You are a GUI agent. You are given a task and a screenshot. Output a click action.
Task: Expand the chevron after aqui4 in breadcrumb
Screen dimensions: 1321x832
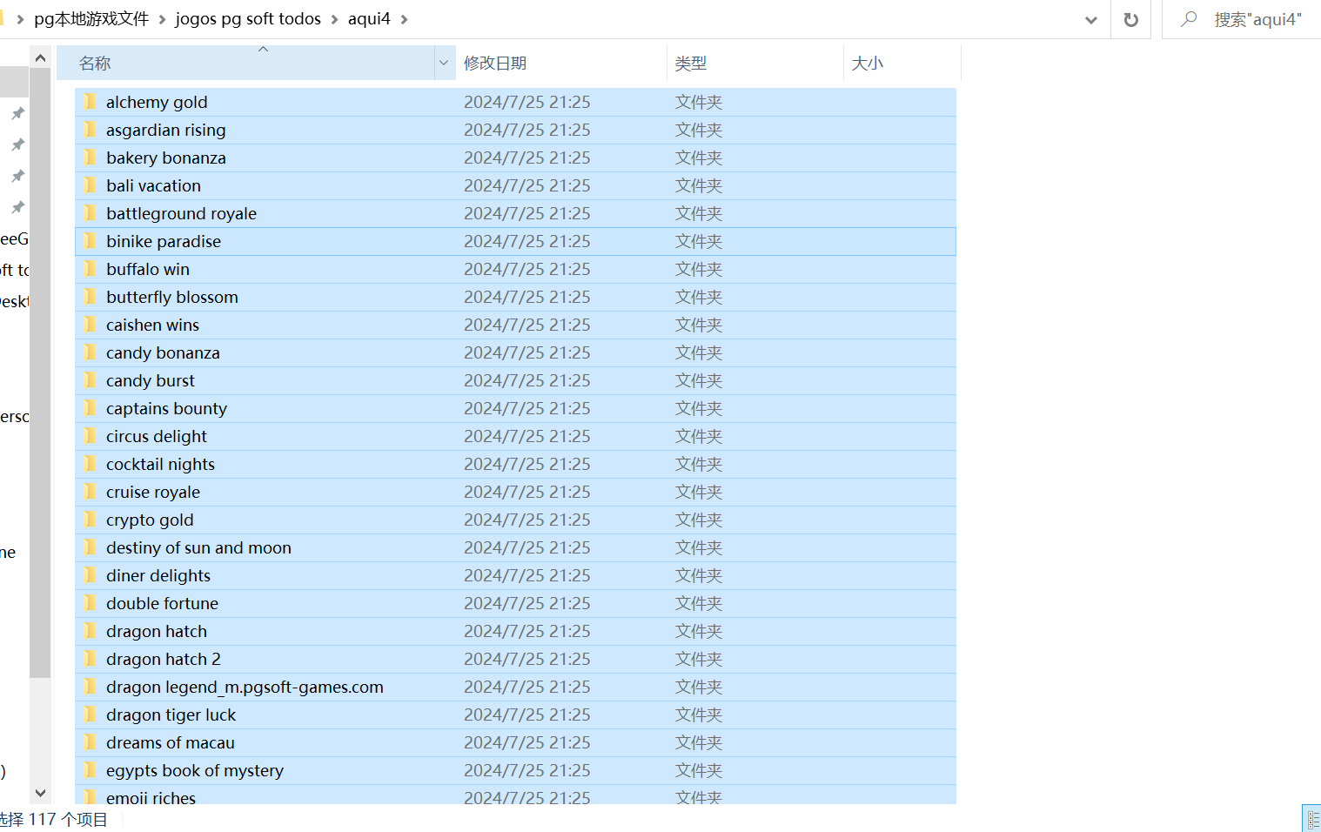pos(405,19)
